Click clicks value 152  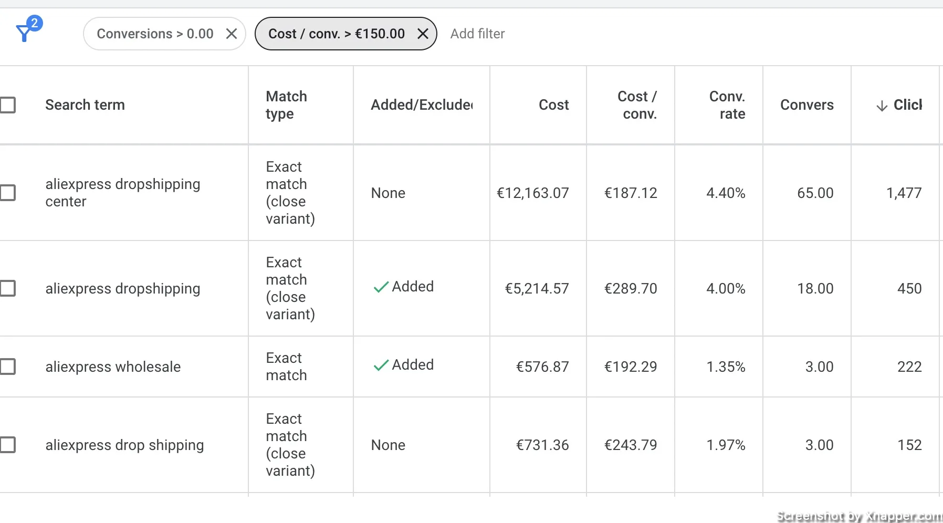(909, 445)
